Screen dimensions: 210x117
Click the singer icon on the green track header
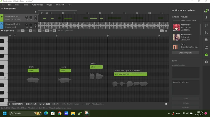2,17
